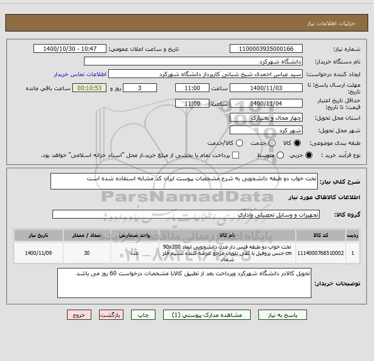Viewport: 374px width, 361px height.
Task: Click the اطلاعات کالاهای مورد نیاز heading
Action: tap(324, 197)
